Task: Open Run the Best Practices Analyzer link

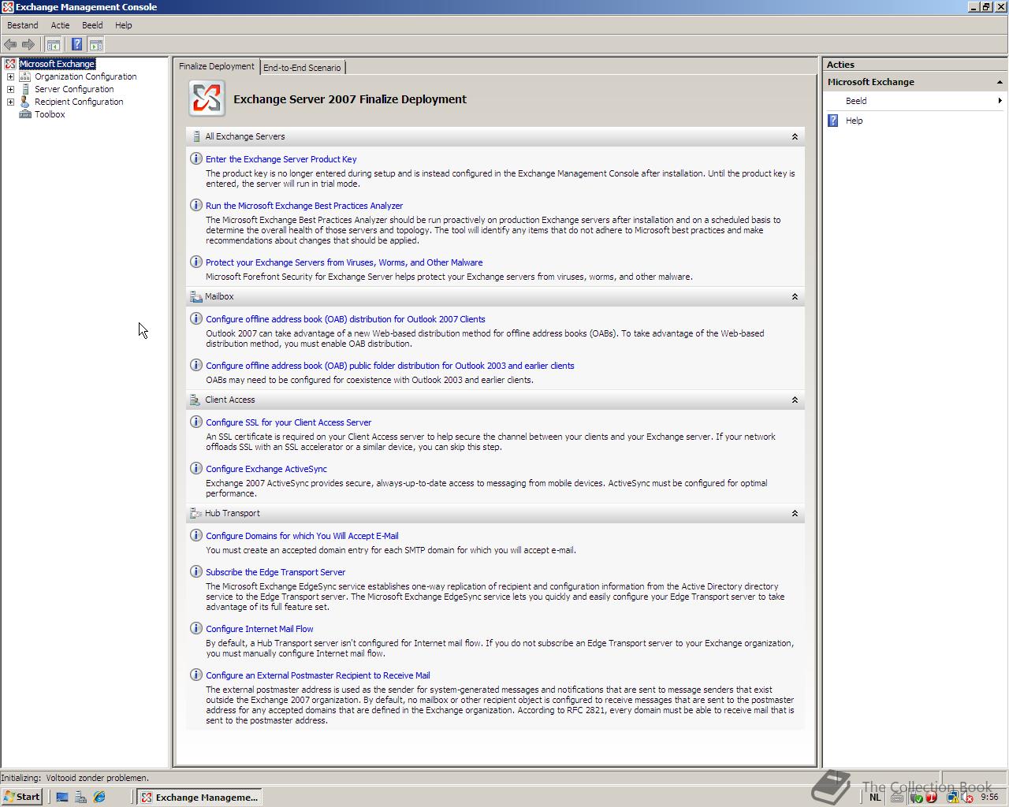Action: (304, 206)
